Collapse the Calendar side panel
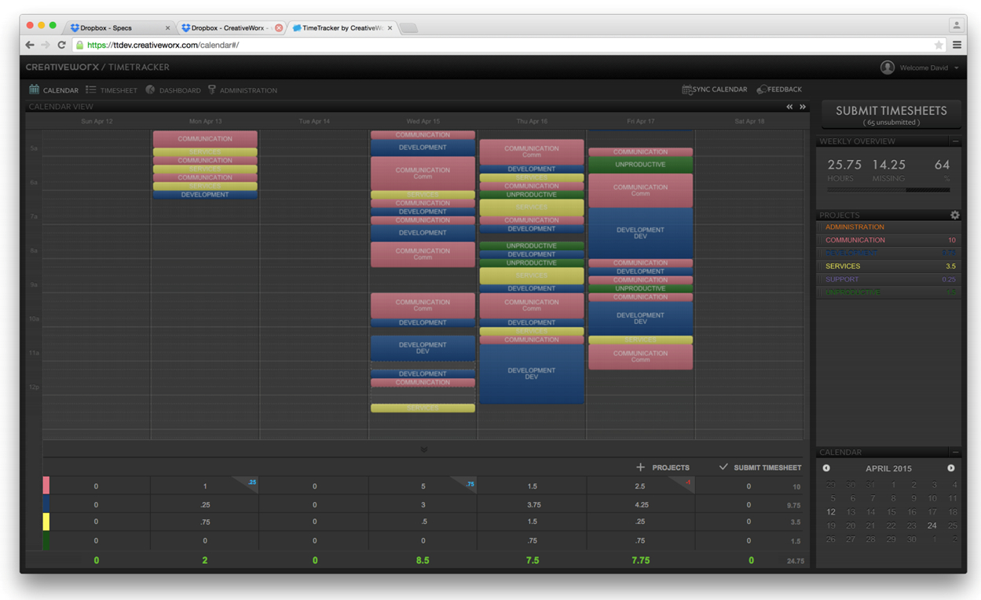 (955, 453)
